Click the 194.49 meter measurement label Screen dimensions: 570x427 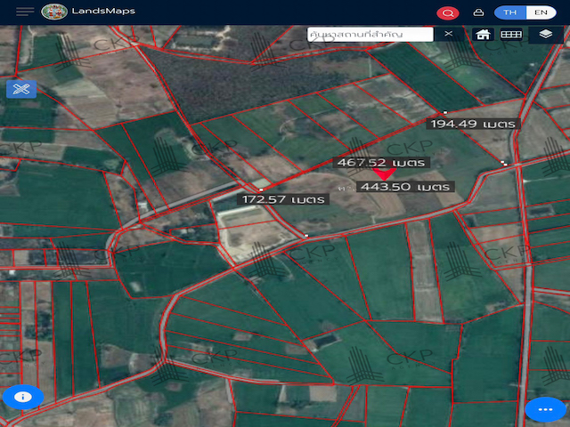[473, 124]
